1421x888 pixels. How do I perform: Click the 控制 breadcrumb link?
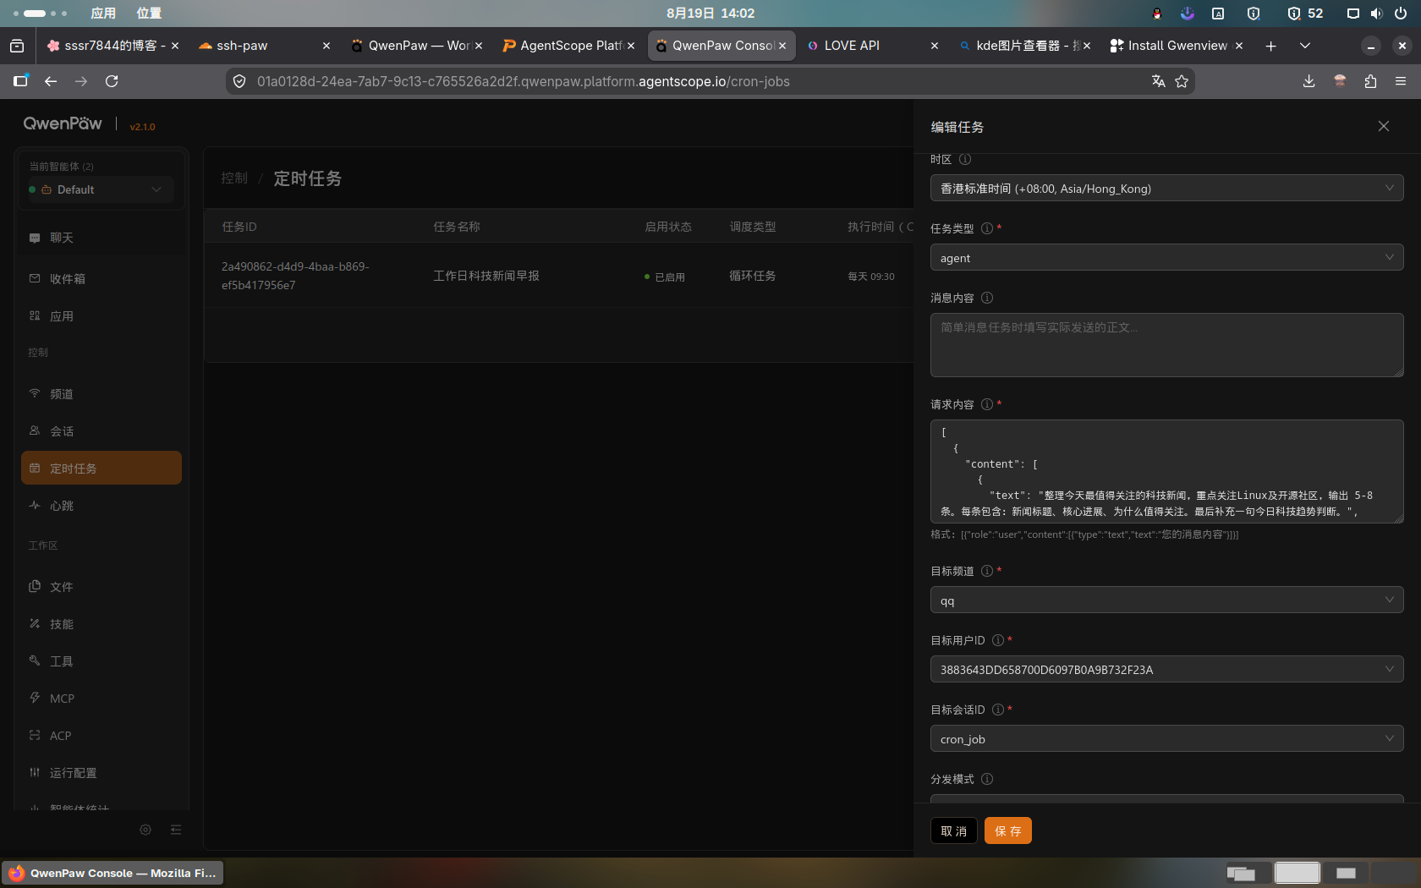point(234,178)
